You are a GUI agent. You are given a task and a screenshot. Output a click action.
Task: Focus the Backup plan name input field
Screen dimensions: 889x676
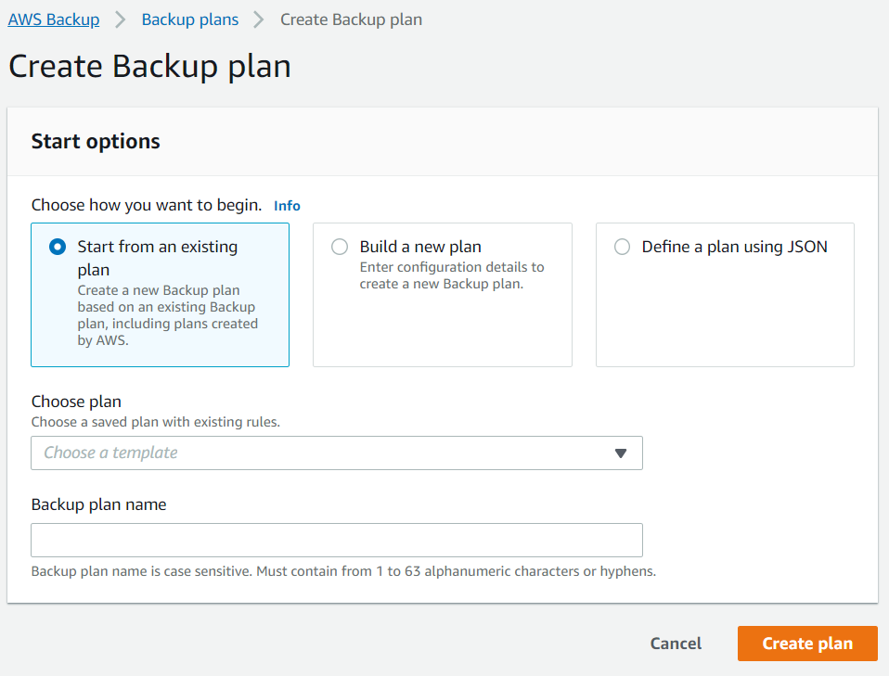[336, 540]
